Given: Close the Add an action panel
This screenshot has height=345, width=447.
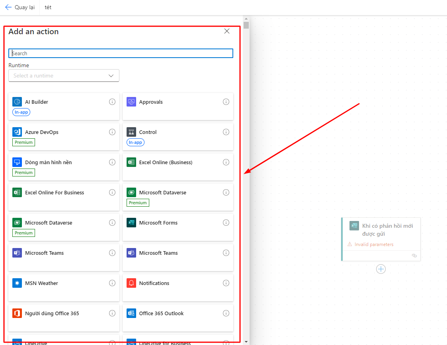Looking at the screenshot, I should click(x=227, y=31).
